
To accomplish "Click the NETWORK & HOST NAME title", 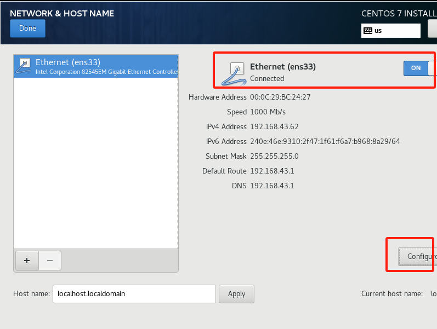I will pyautogui.click(x=62, y=13).
